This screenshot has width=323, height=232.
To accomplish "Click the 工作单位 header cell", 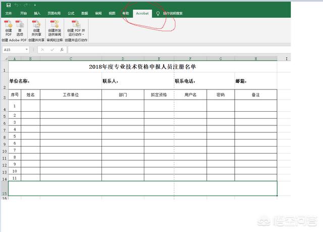I will 71,95.
